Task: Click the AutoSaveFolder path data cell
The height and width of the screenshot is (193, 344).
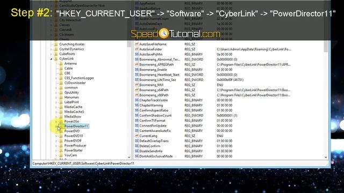Action: 254,49
